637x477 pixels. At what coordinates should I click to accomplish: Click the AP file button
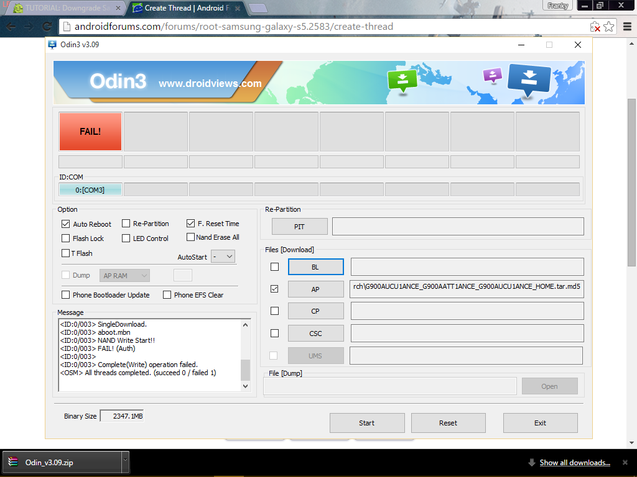315,289
